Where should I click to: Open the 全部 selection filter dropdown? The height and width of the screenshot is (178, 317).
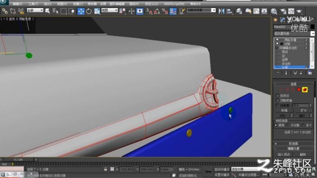35,10
